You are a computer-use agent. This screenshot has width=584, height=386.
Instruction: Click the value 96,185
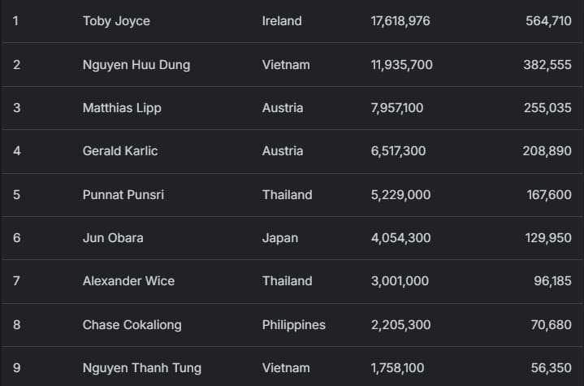(x=552, y=281)
